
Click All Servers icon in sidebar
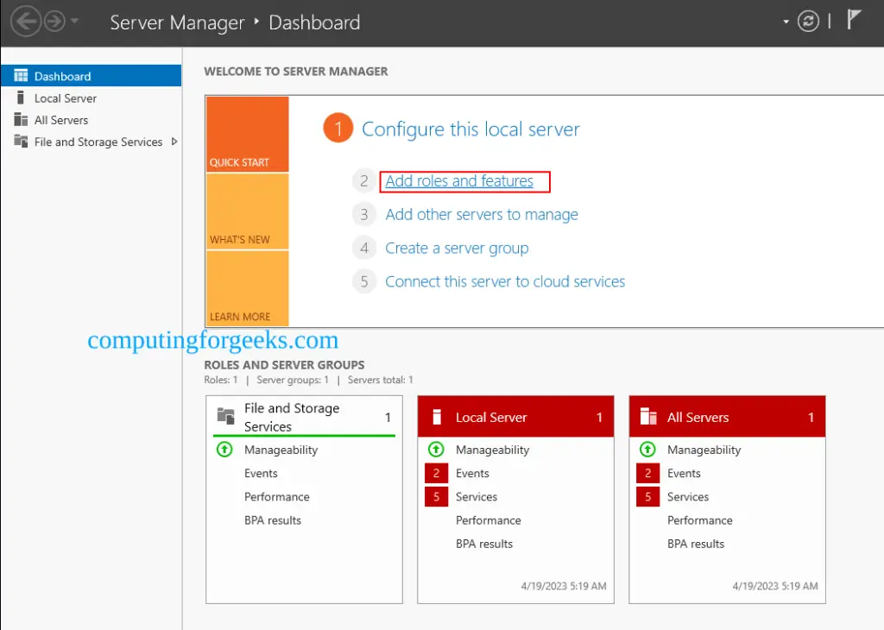coord(21,119)
